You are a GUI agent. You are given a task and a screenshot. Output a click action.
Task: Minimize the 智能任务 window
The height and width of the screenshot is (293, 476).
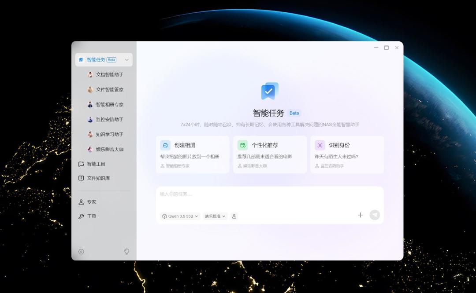(376, 48)
